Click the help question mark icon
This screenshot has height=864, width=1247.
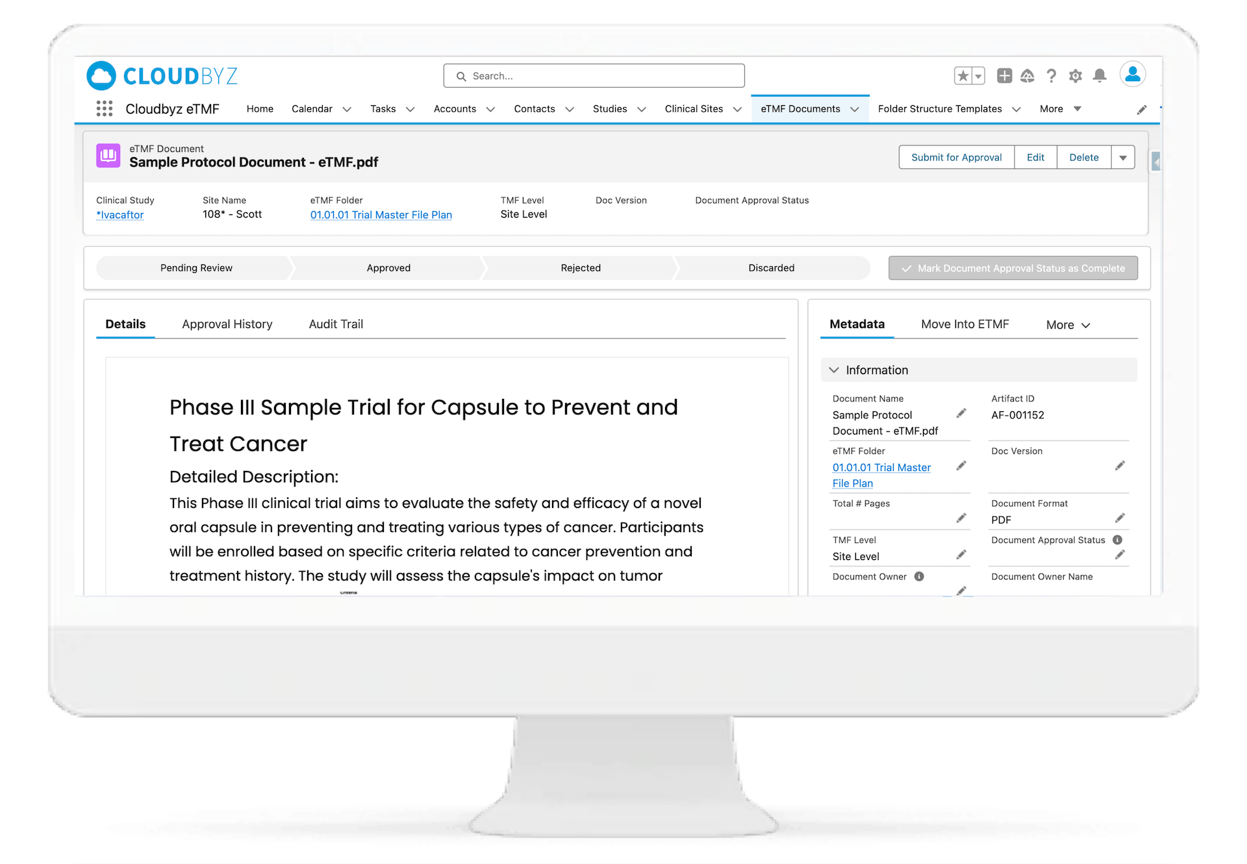1051,76
